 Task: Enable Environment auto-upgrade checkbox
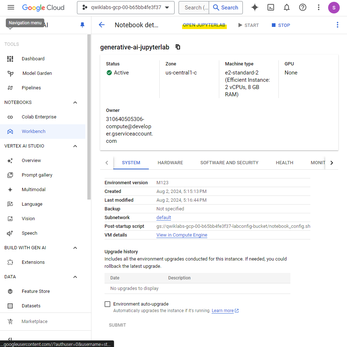coord(107,304)
